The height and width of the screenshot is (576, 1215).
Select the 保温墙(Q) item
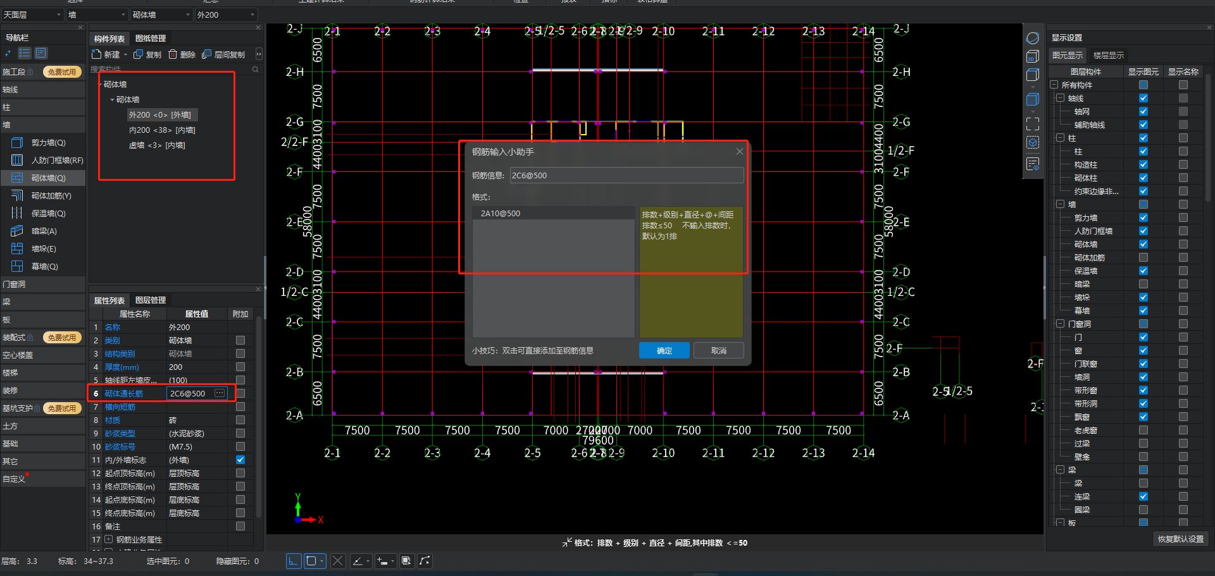[43, 214]
